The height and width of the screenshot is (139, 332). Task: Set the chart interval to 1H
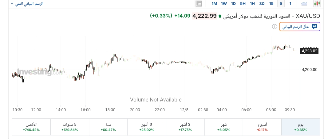[x=252, y=4]
